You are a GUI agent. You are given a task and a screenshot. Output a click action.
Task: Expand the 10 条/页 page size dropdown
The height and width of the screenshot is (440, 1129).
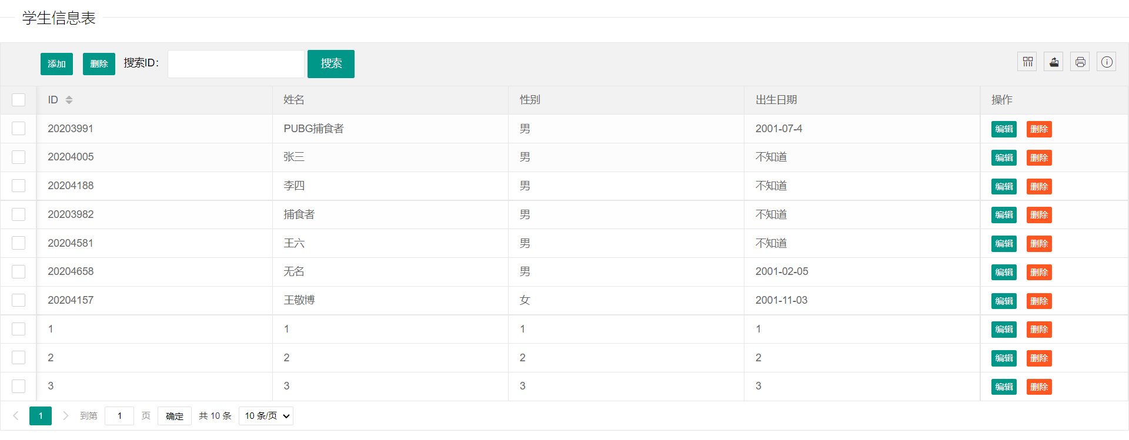coord(266,416)
